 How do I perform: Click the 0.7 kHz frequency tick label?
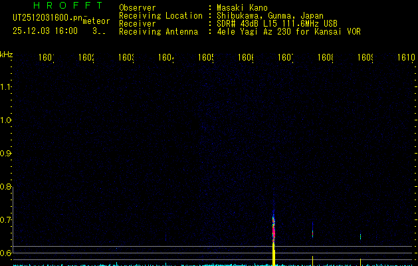pos(6,220)
